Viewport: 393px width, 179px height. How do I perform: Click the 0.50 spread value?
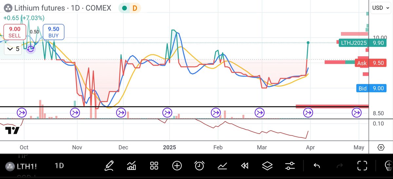click(34, 32)
